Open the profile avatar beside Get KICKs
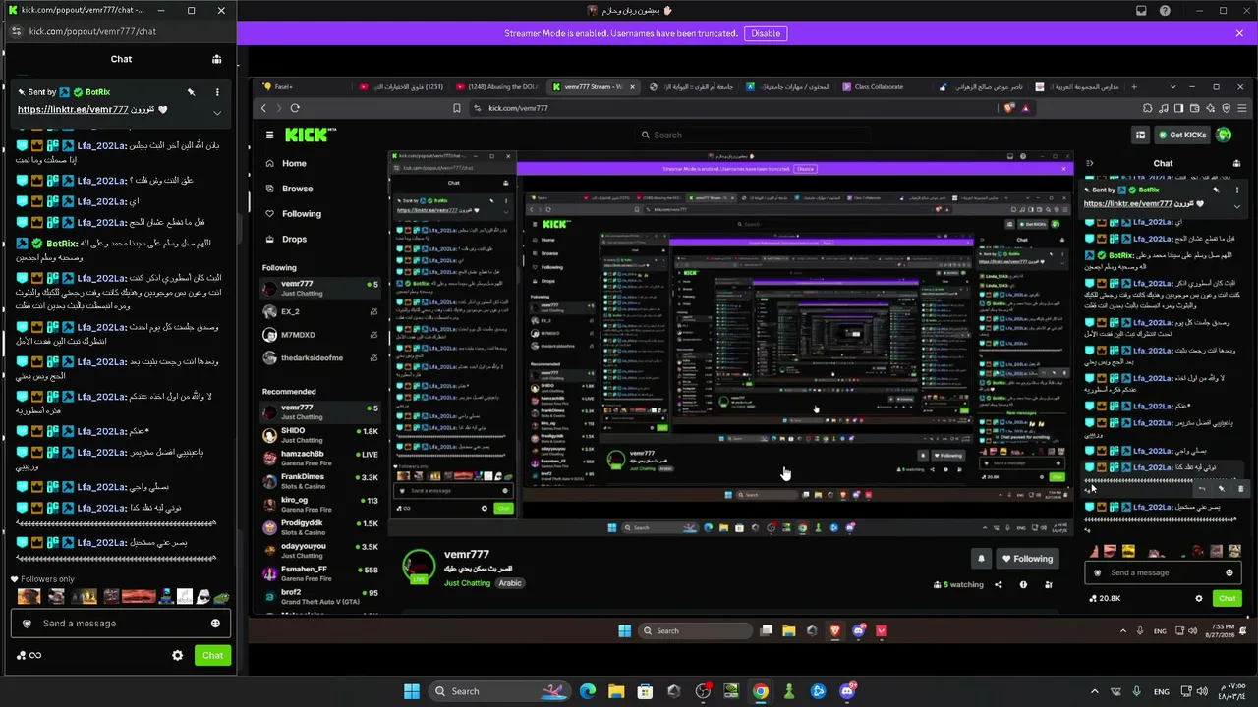Image resolution: width=1258 pixels, height=707 pixels. tap(1224, 135)
